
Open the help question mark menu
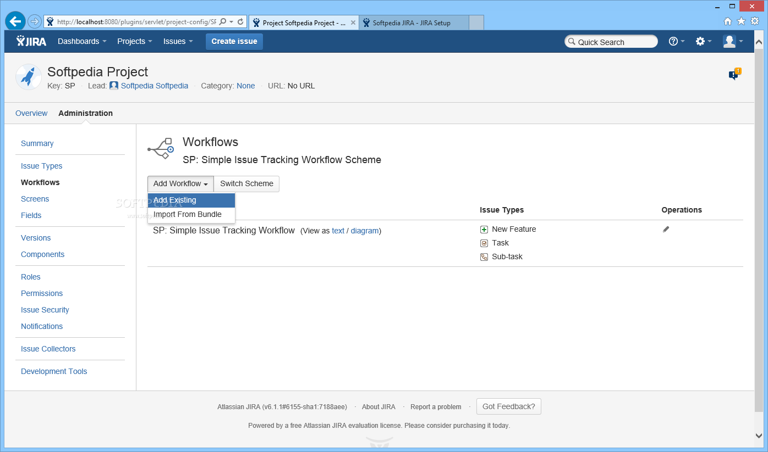677,41
